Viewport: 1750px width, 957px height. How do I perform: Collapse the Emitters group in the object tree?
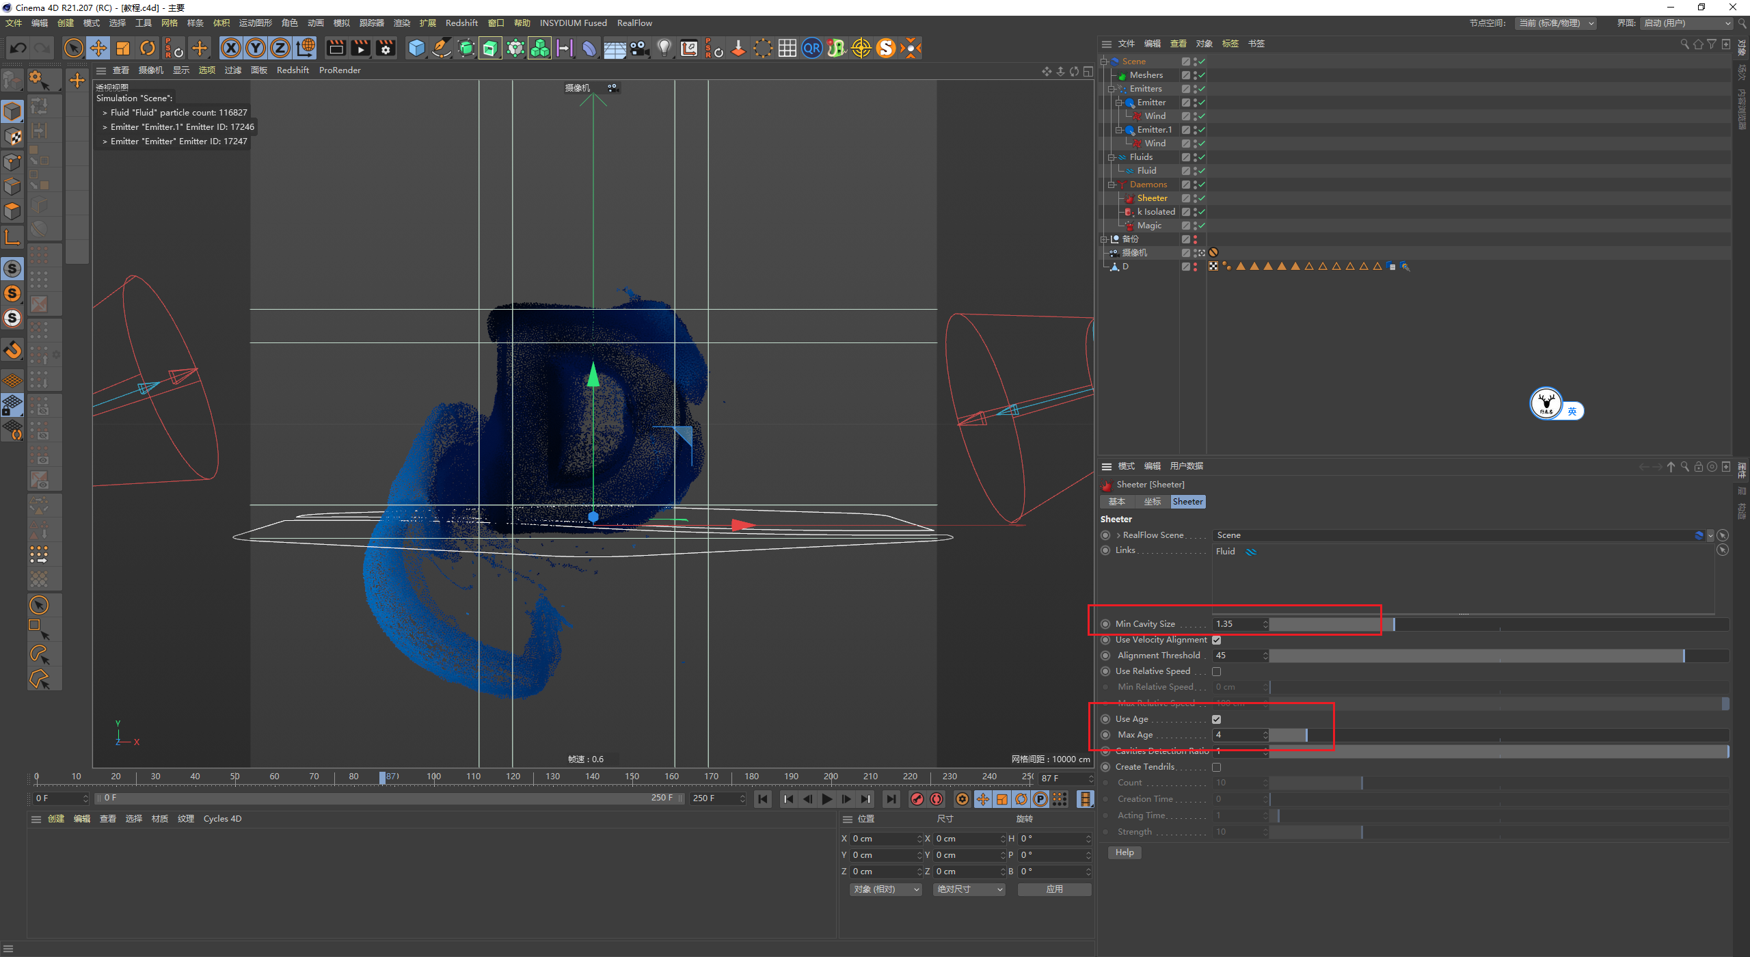point(1112,89)
